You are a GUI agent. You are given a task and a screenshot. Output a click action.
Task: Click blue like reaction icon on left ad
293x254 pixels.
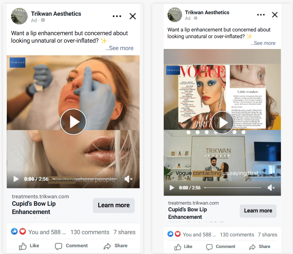pos(14,231)
